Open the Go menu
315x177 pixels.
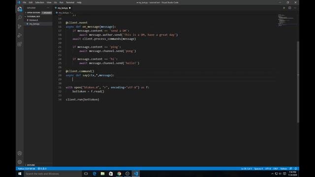click(x=55, y=2)
